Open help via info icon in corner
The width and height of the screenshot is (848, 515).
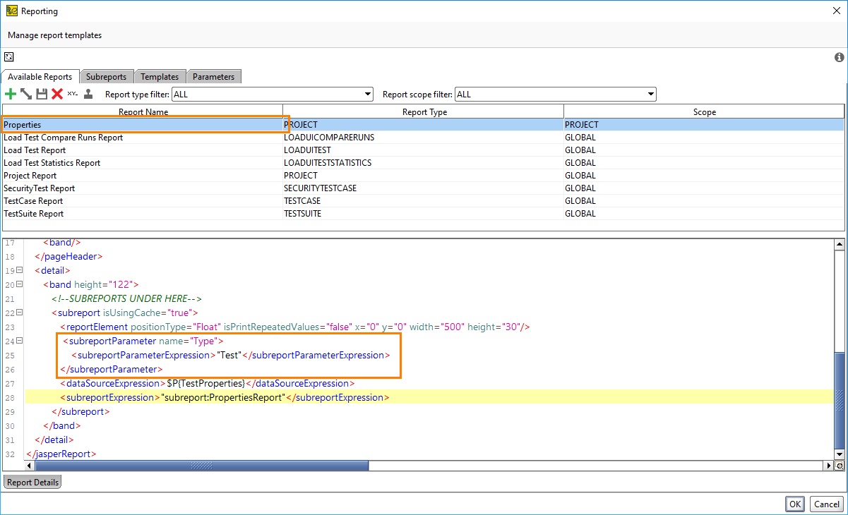click(x=839, y=57)
